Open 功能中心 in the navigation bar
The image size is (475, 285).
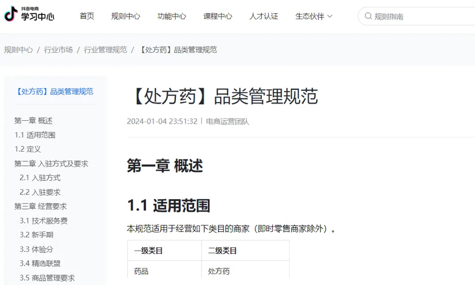tap(172, 17)
